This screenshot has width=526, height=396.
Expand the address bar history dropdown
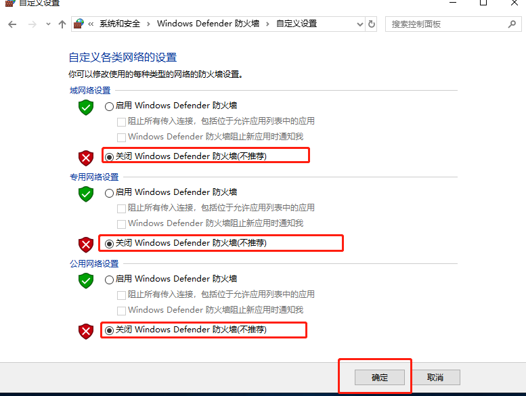click(359, 24)
